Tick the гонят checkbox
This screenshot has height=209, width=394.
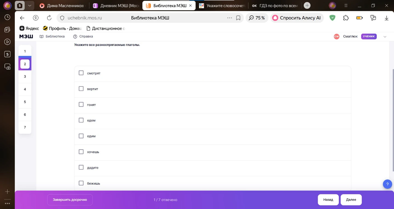tap(81, 104)
